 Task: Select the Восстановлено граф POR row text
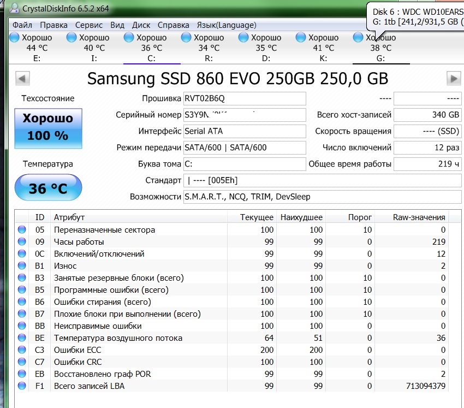[x=103, y=374]
